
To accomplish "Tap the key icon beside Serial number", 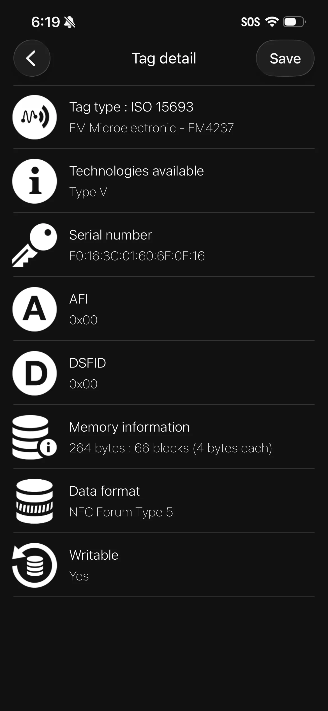I will tap(34, 245).
